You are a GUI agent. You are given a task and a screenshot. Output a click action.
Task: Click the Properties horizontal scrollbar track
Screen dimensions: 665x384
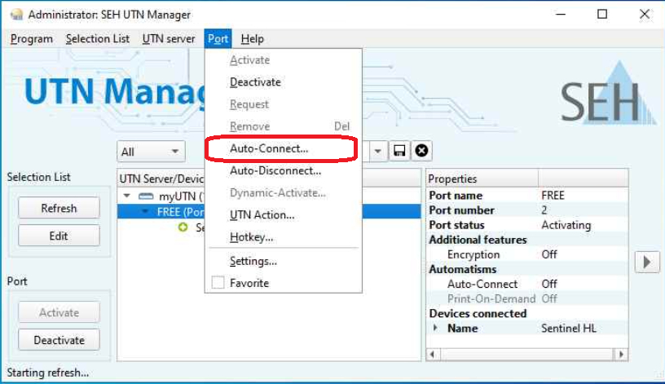tap(526, 355)
